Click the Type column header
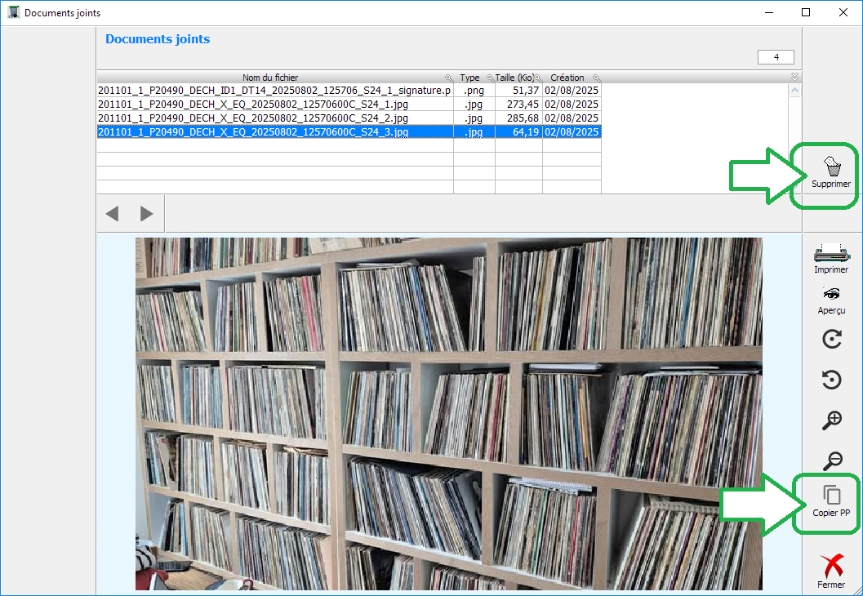The image size is (863, 596). (469, 78)
